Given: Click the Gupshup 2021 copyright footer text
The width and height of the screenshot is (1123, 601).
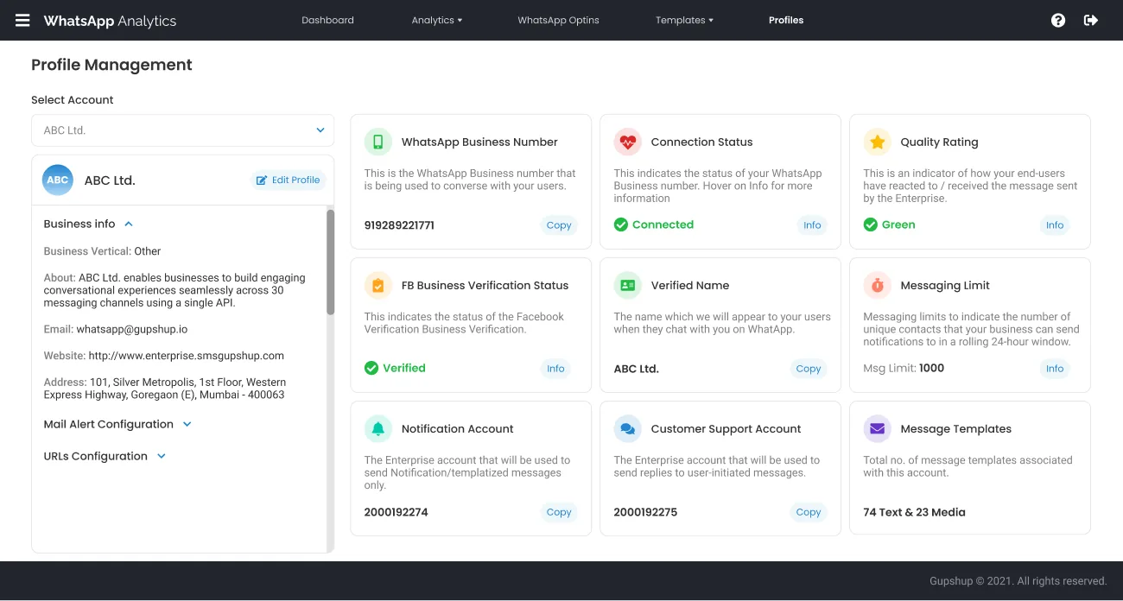Looking at the screenshot, I should tap(1018, 581).
